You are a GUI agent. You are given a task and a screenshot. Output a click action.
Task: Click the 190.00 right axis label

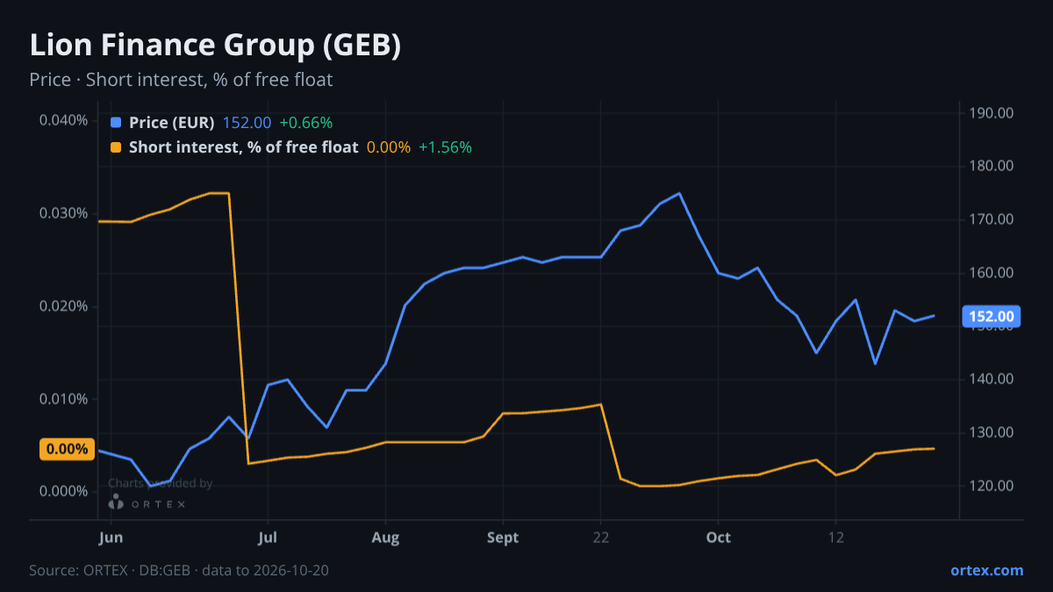tap(992, 113)
